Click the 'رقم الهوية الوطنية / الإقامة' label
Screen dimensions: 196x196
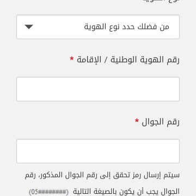point(128,59)
